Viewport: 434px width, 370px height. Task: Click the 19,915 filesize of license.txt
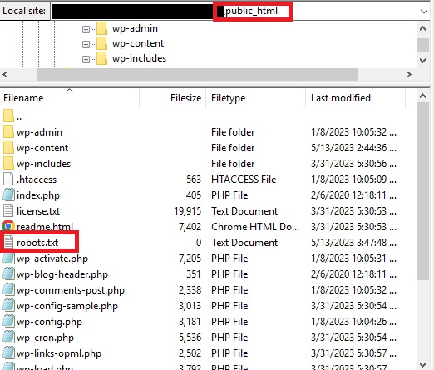click(x=188, y=211)
